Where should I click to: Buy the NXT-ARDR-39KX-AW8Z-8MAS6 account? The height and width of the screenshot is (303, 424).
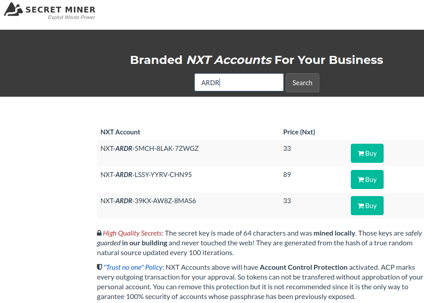pos(367,206)
